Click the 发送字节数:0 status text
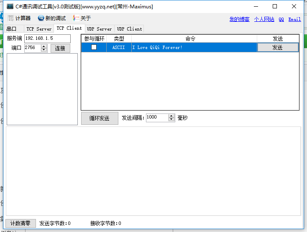 (x=55, y=223)
